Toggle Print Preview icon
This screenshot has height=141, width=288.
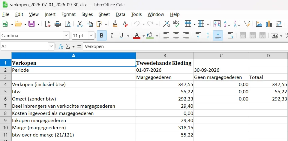[x=67, y=24]
